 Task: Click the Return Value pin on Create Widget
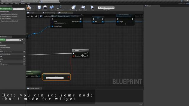81,22
